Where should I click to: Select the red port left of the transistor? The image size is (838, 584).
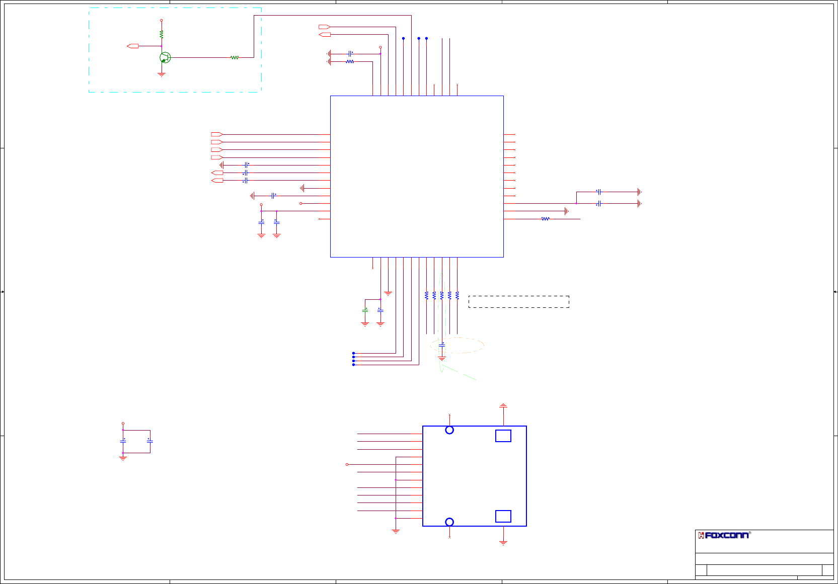[133, 46]
